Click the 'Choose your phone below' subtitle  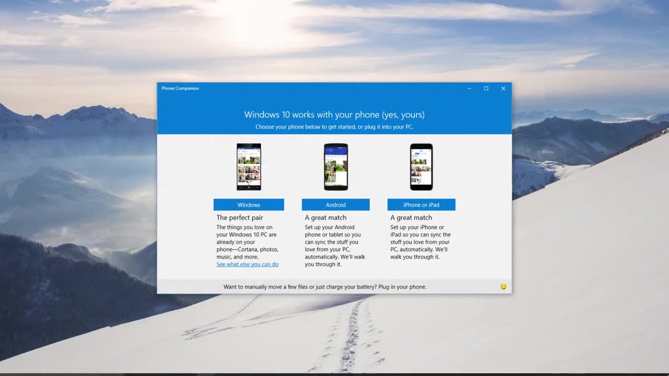pos(335,126)
